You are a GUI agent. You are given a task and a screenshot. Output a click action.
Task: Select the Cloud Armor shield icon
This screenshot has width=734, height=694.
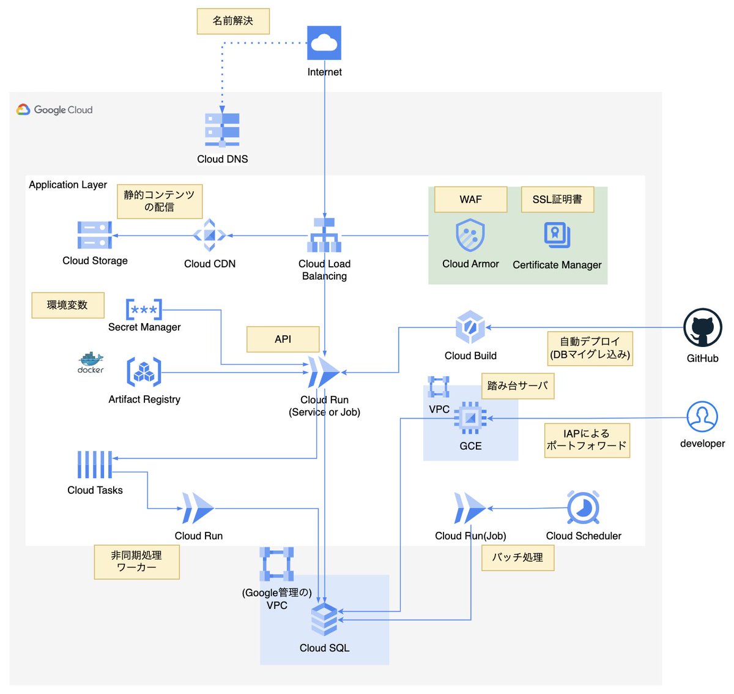(470, 235)
